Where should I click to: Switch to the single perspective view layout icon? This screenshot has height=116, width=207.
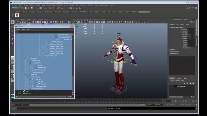(x=12, y=58)
